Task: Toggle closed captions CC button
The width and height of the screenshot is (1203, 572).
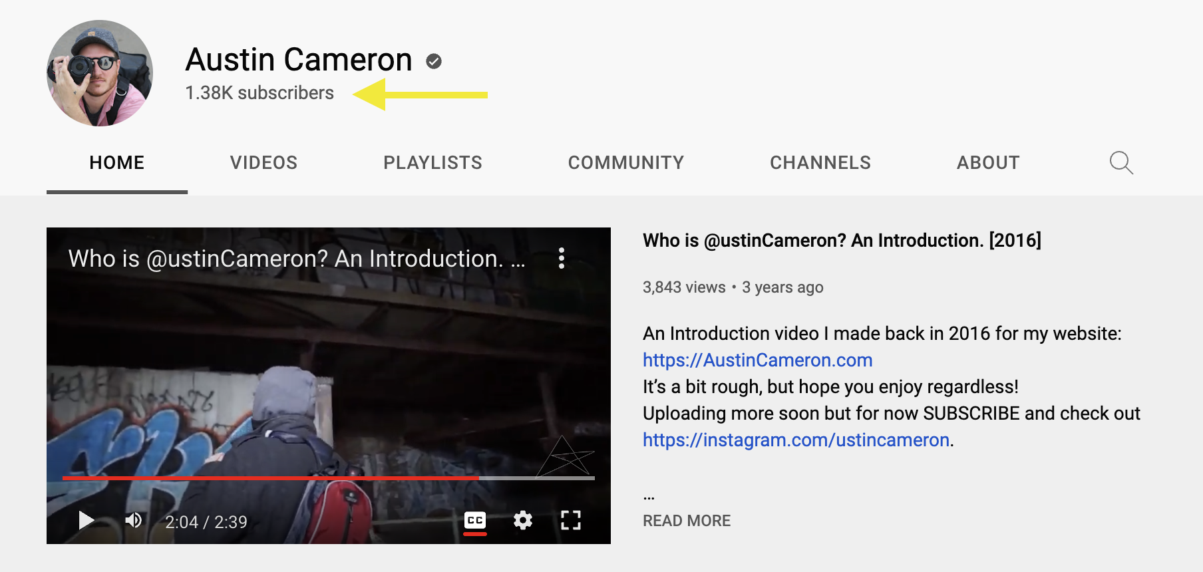Action: pos(475,520)
